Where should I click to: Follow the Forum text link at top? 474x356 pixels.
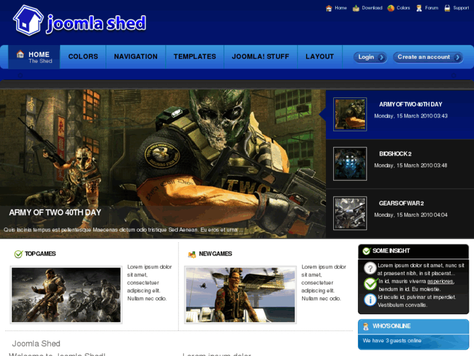[x=432, y=8]
